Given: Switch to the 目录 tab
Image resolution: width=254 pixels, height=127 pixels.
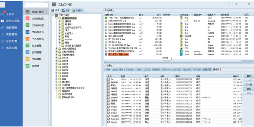Looking at the screenshot, I should pos(56,10).
